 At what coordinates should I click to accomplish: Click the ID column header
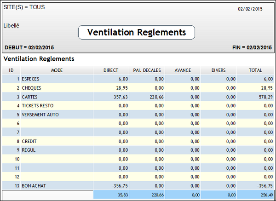[x=11, y=70]
